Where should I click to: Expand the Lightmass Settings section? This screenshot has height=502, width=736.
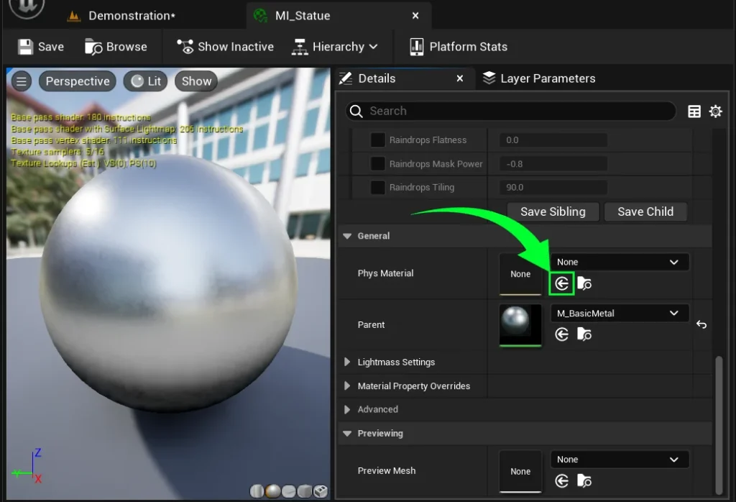click(x=348, y=362)
